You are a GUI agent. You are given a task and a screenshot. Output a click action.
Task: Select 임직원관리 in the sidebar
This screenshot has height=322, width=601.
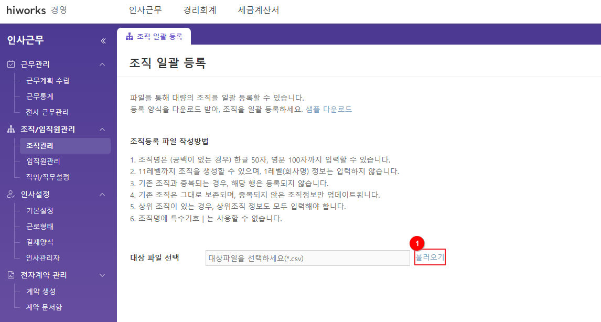[43, 162]
